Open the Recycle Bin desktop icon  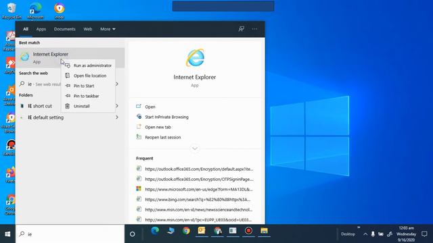point(12,11)
